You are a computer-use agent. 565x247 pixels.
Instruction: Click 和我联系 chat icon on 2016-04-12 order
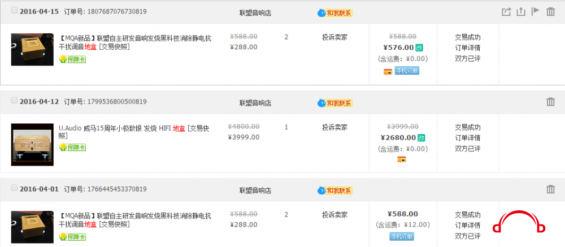pos(334,103)
